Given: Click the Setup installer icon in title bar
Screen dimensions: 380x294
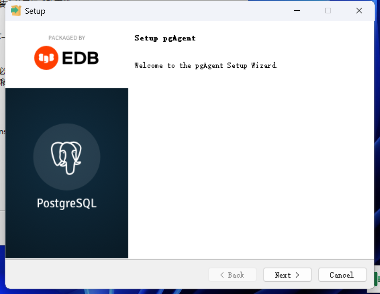Looking at the screenshot, I should pos(16,11).
